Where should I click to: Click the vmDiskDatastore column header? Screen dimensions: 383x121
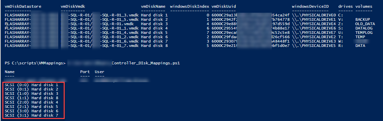(20, 6)
